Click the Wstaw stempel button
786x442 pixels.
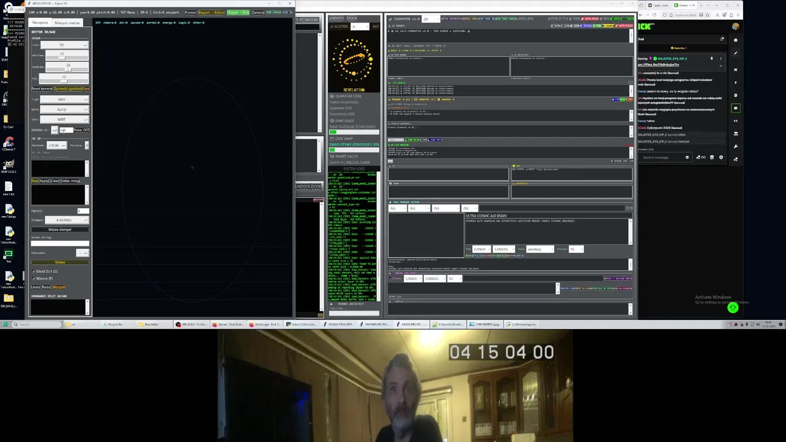(x=60, y=230)
